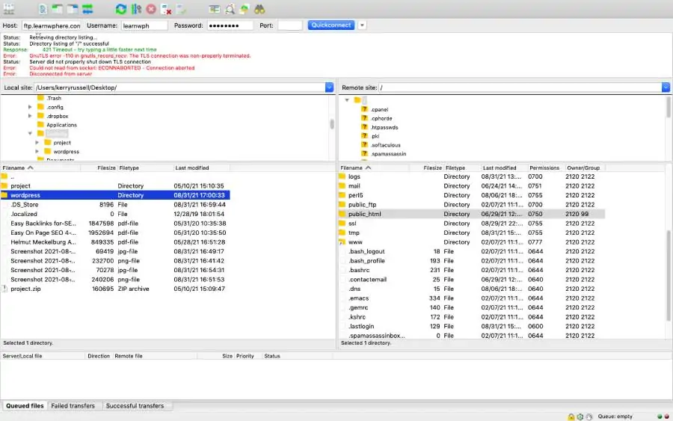Open the Local site path dropdown
Screen dimensions: 673x421
point(329,87)
